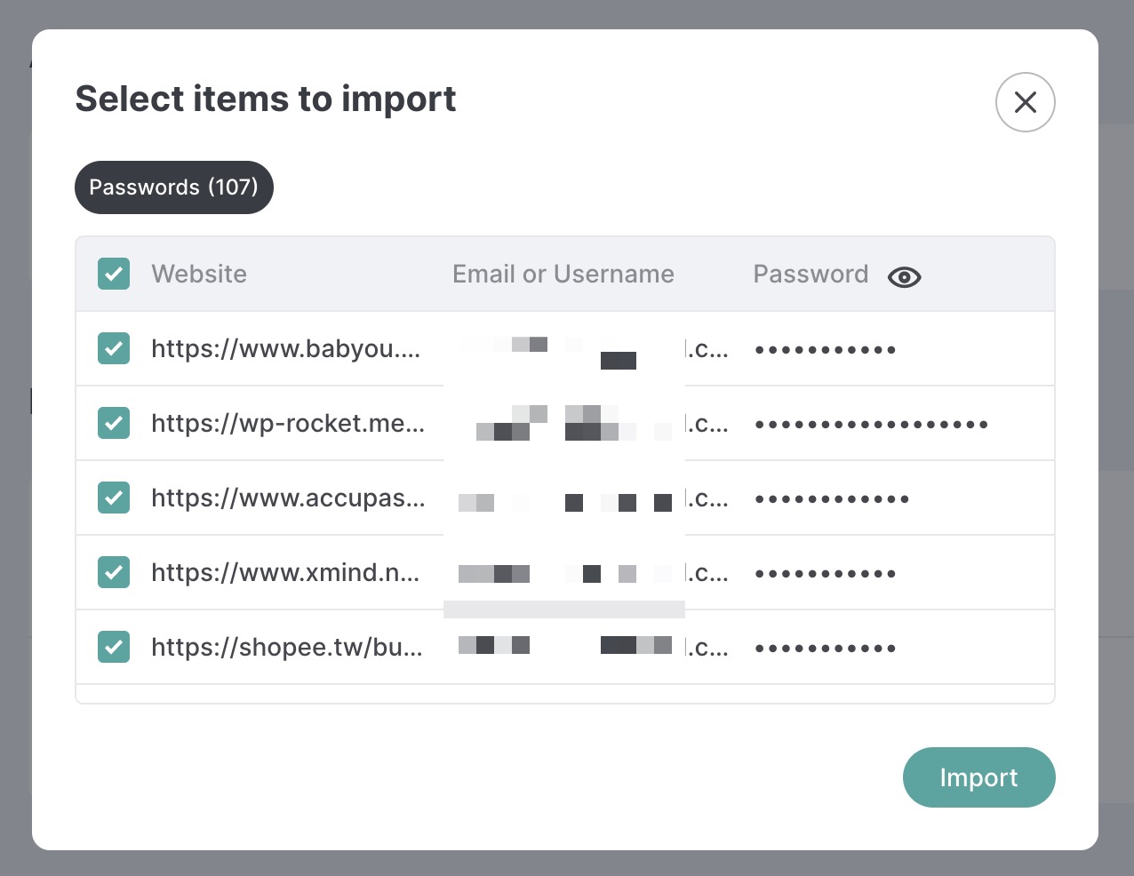Click the Password column header label
The width and height of the screenshot is (1134, 876).
click(811, 274)
